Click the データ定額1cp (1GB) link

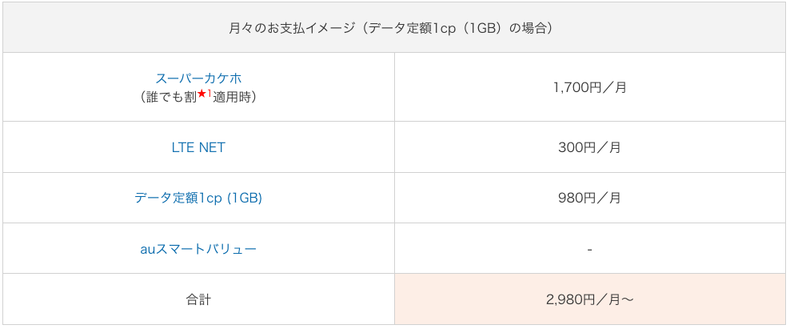[198, 198]
